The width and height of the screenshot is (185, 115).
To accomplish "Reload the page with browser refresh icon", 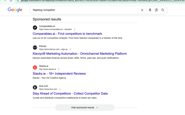I will tap(11, 1).
